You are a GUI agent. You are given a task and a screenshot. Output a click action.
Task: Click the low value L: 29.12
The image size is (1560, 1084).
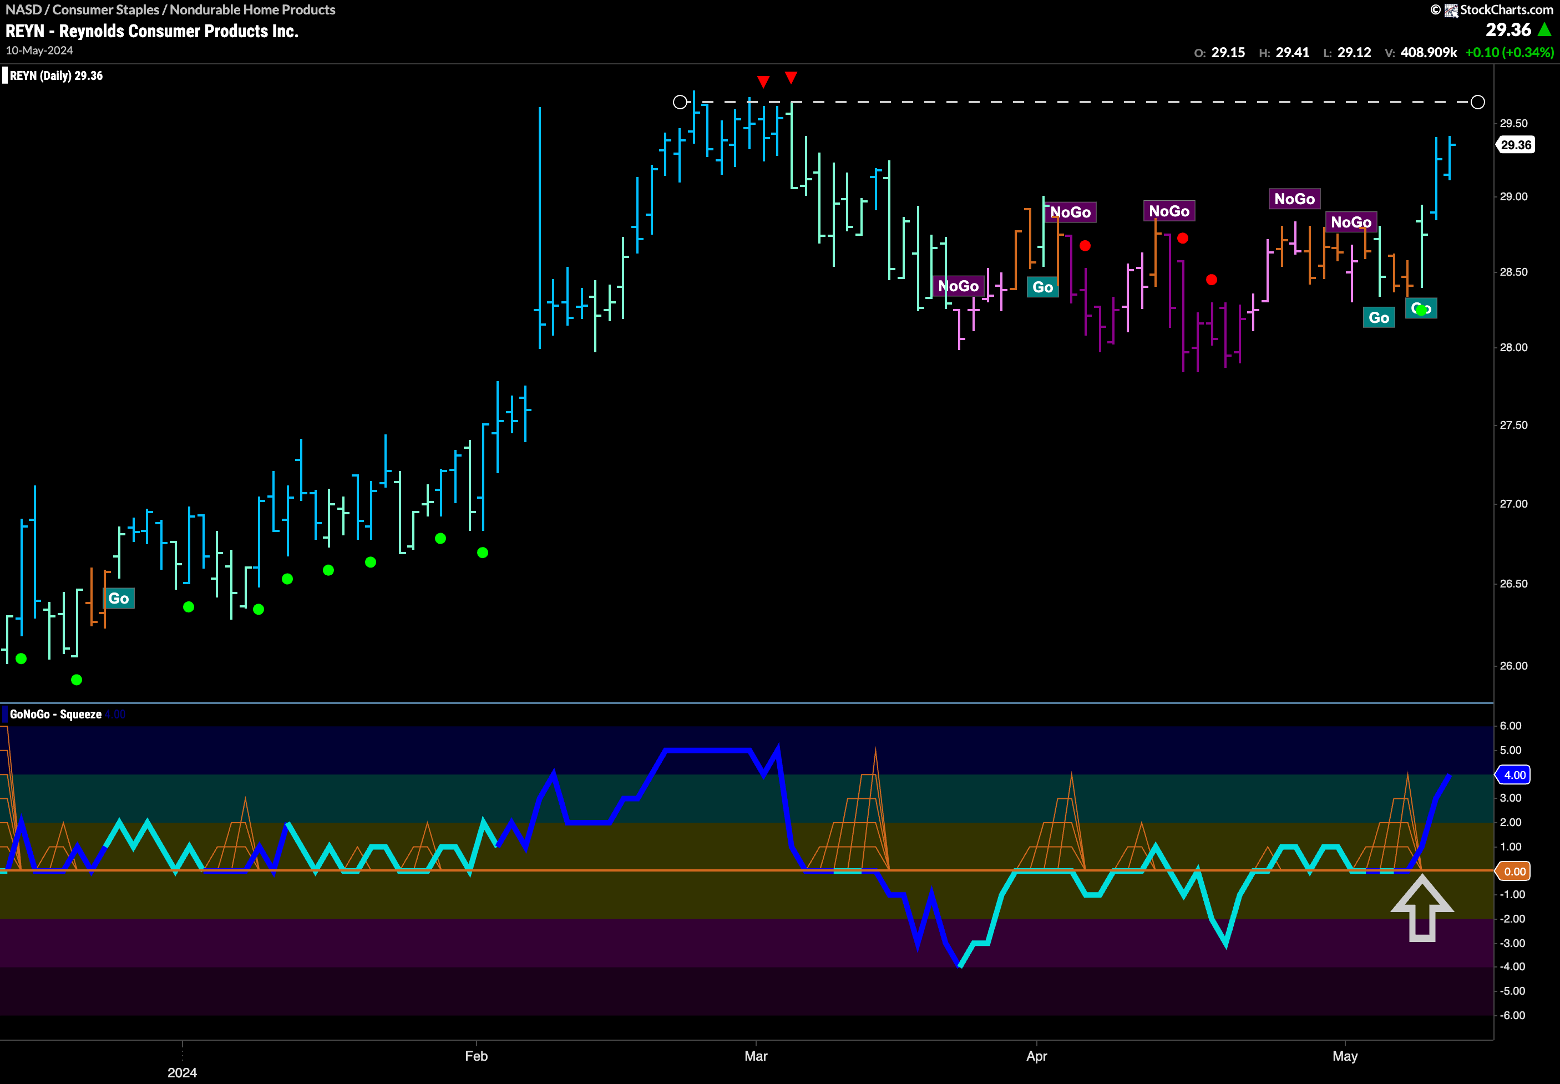click(x=1348, y=52)
